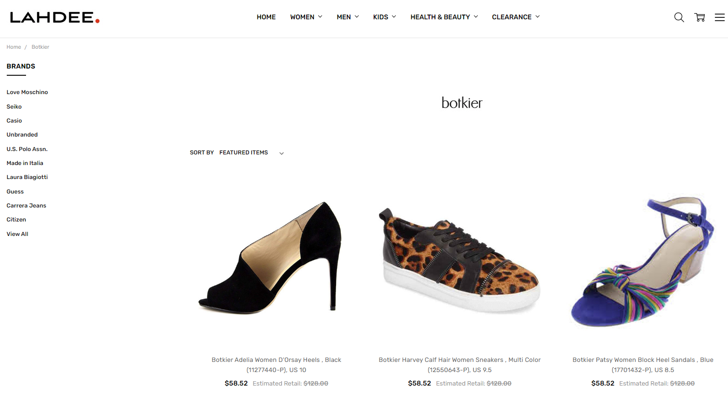Open the Clearance menu
This screenshot has width=728, height=401.
coord(515,17)
